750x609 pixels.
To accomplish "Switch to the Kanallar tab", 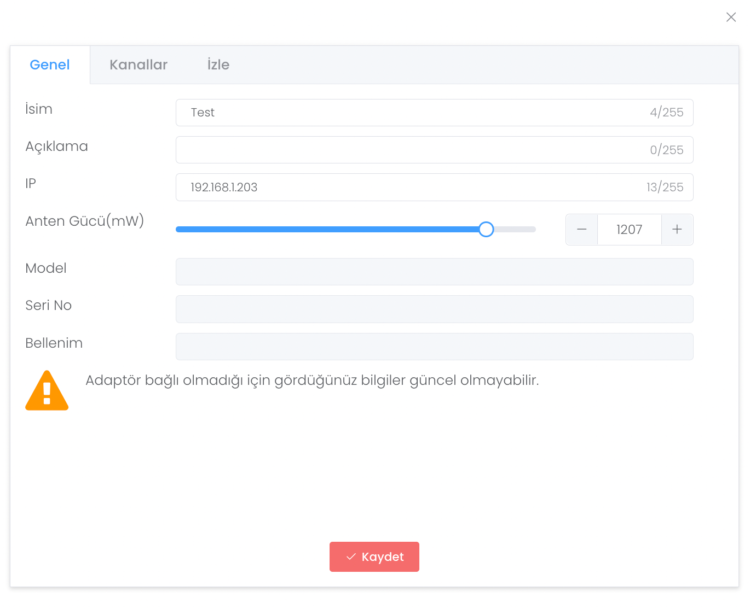I will pyautogui.click(x=139, y=65).
